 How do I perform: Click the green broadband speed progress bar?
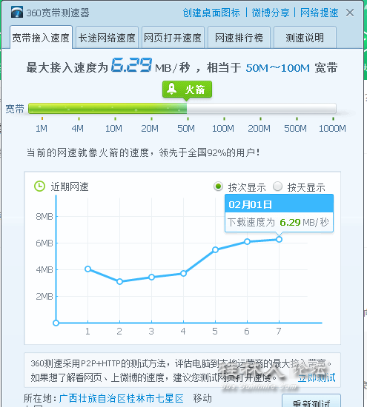[x=182, y=109]
